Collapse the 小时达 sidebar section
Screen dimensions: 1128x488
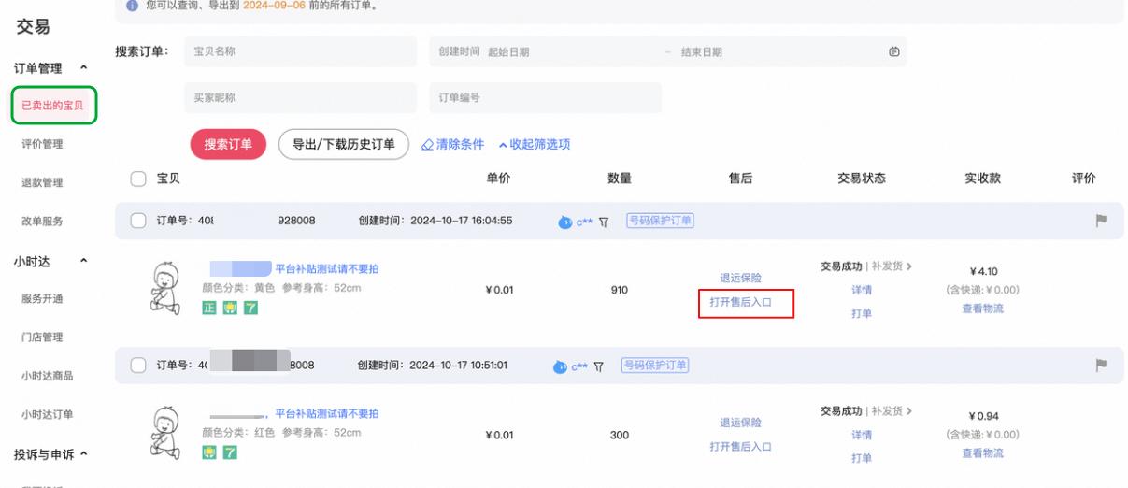83,261
